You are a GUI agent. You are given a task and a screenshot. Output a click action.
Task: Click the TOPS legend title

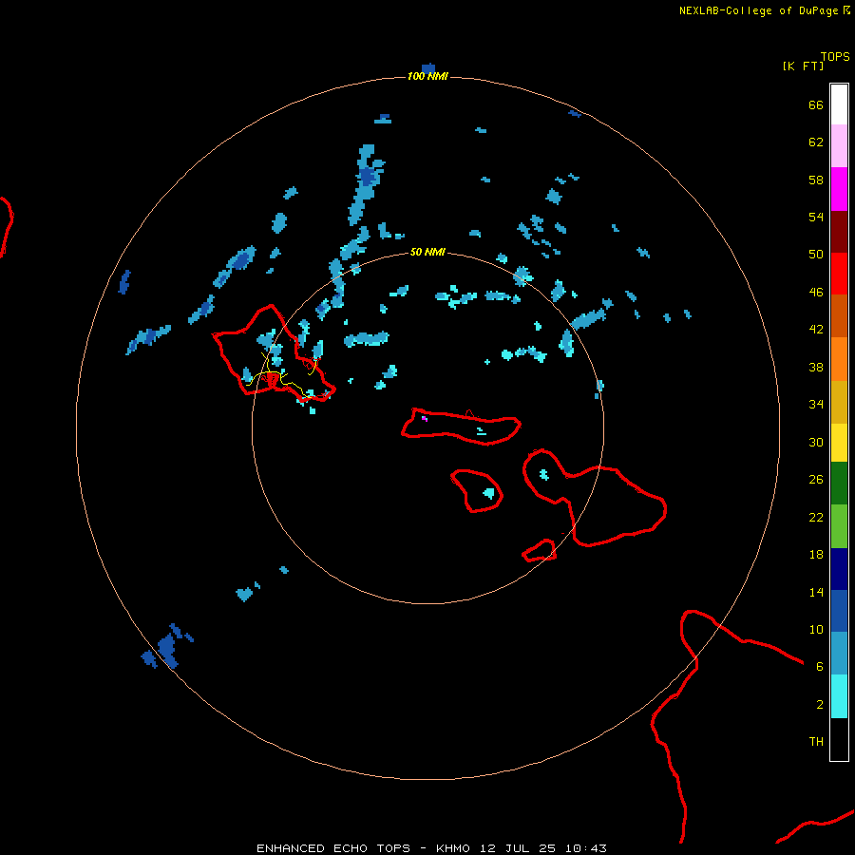[835, 56]
